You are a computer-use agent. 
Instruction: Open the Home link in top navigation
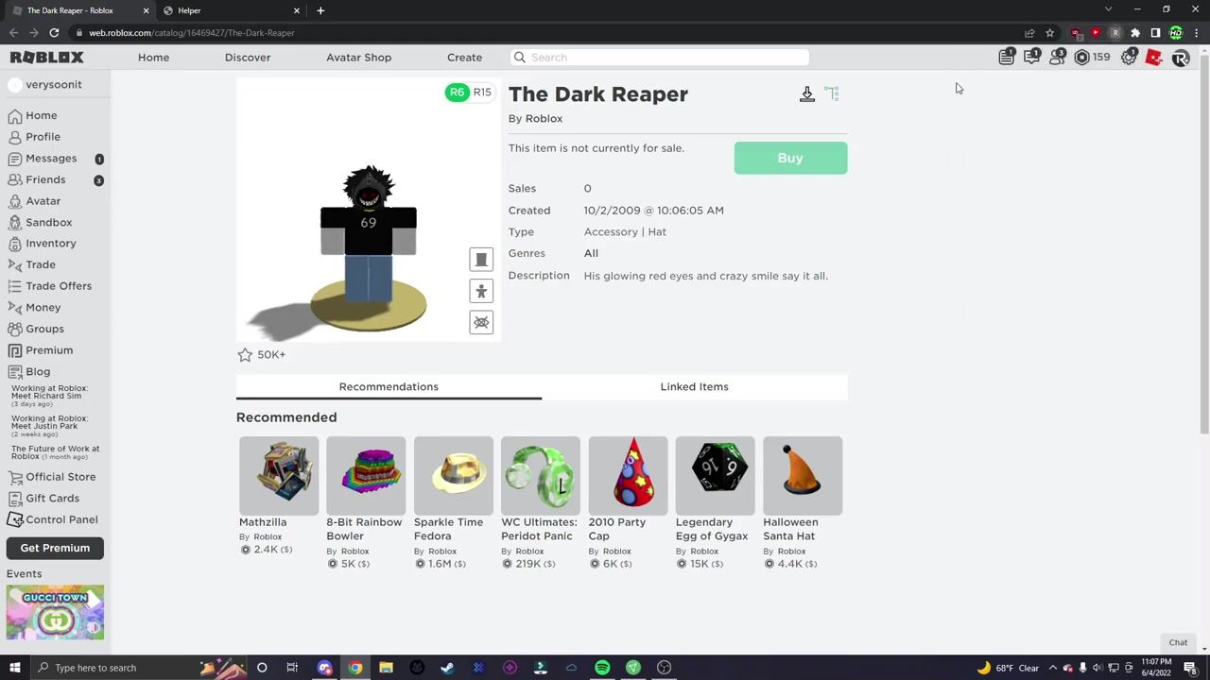click(x=153, y=58)
